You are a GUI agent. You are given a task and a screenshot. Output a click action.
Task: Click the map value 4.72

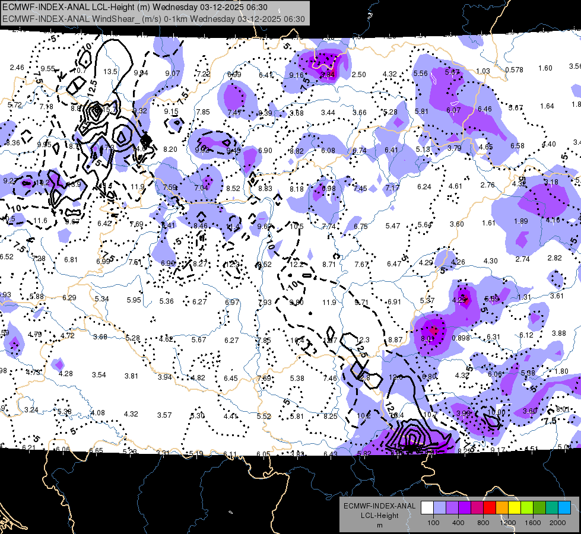[68, 336]
